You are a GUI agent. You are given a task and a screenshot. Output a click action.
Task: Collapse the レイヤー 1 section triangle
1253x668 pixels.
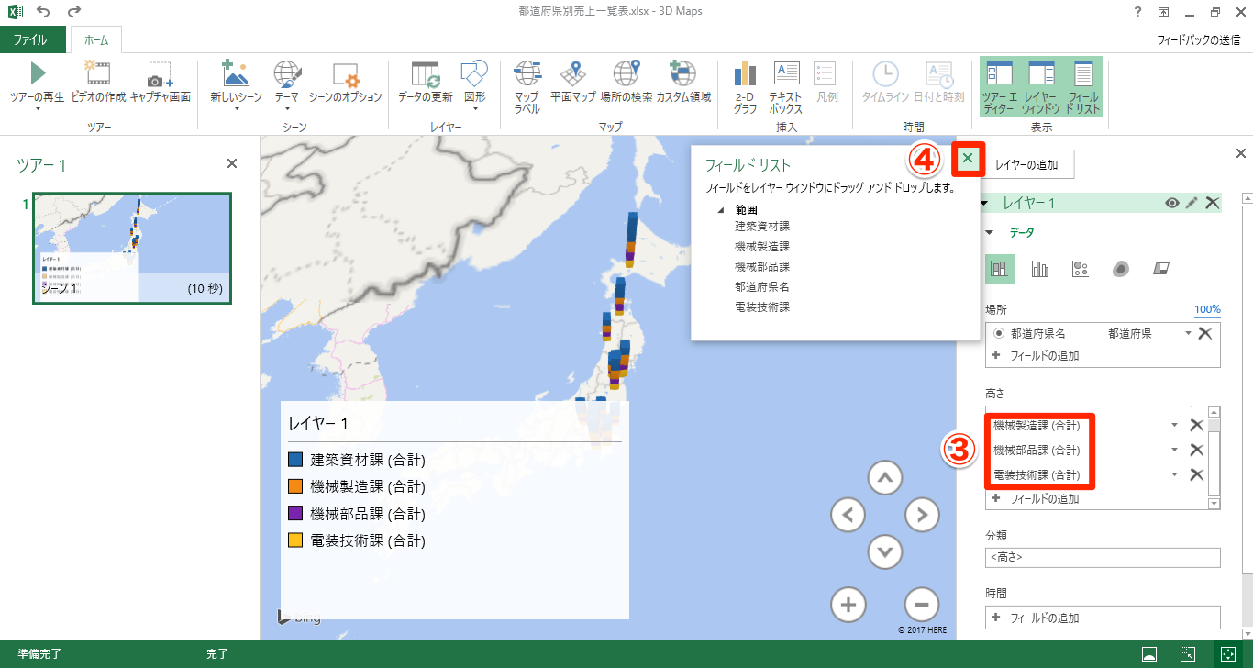[984, 203]
